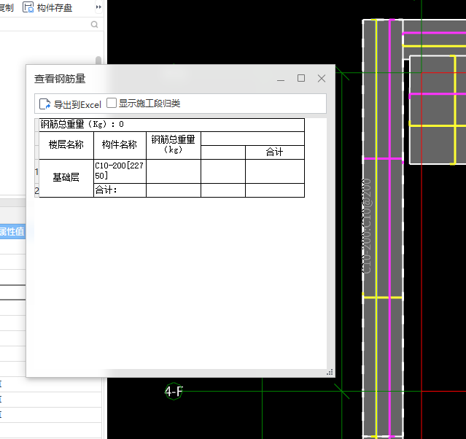Click the 构件名称 column header

click(x=120, y=145)
